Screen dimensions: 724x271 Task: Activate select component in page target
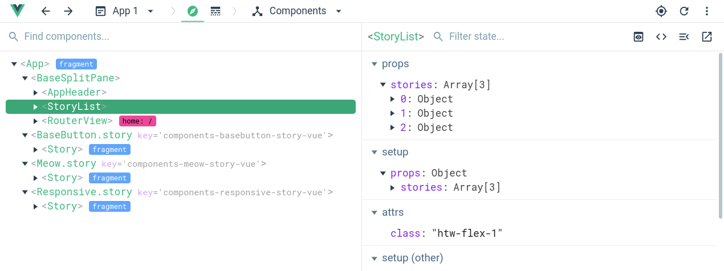(661, 11)
